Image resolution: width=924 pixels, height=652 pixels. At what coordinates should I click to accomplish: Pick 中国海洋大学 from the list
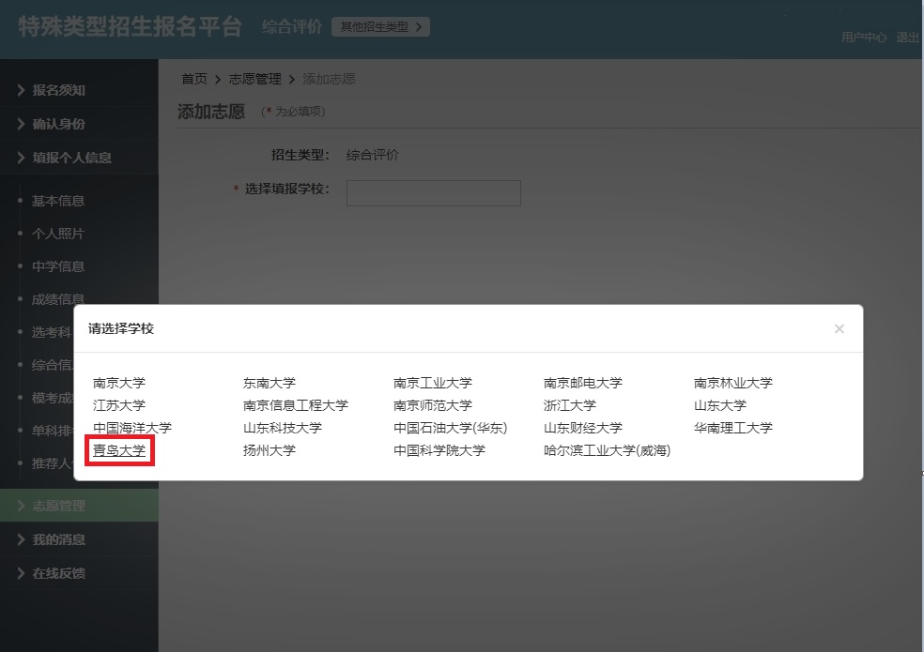click(x=132, y=428)
